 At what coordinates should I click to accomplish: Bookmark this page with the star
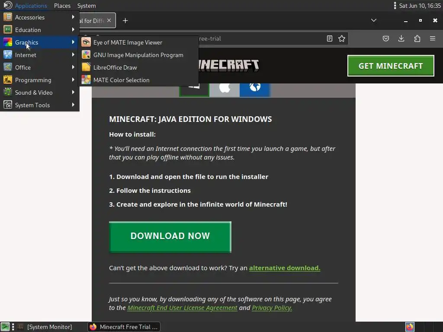(342, 38)
